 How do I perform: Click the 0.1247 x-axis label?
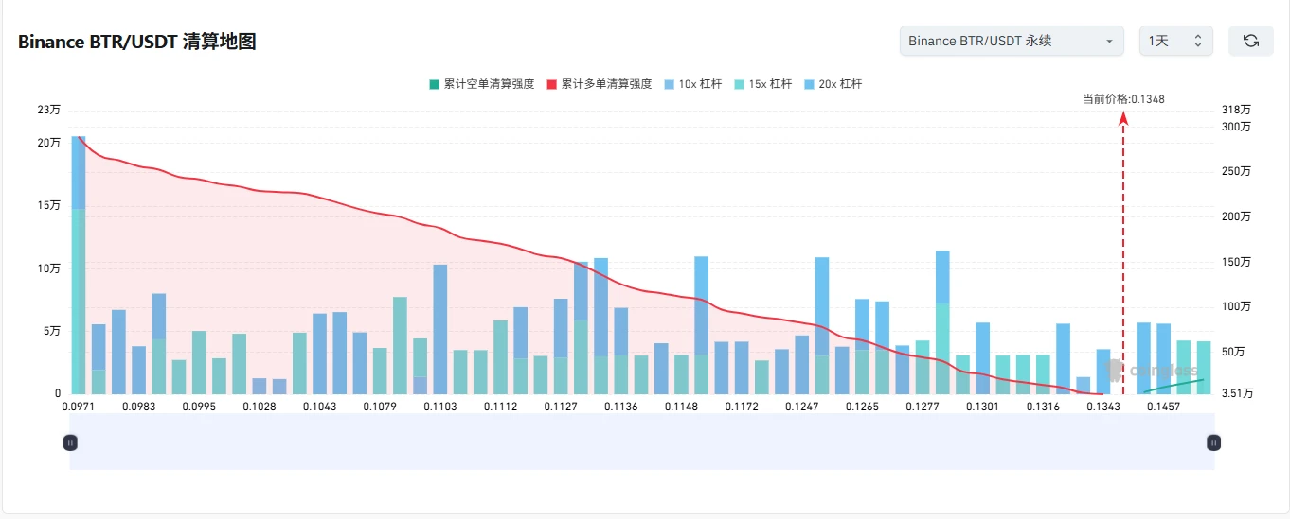802,407
